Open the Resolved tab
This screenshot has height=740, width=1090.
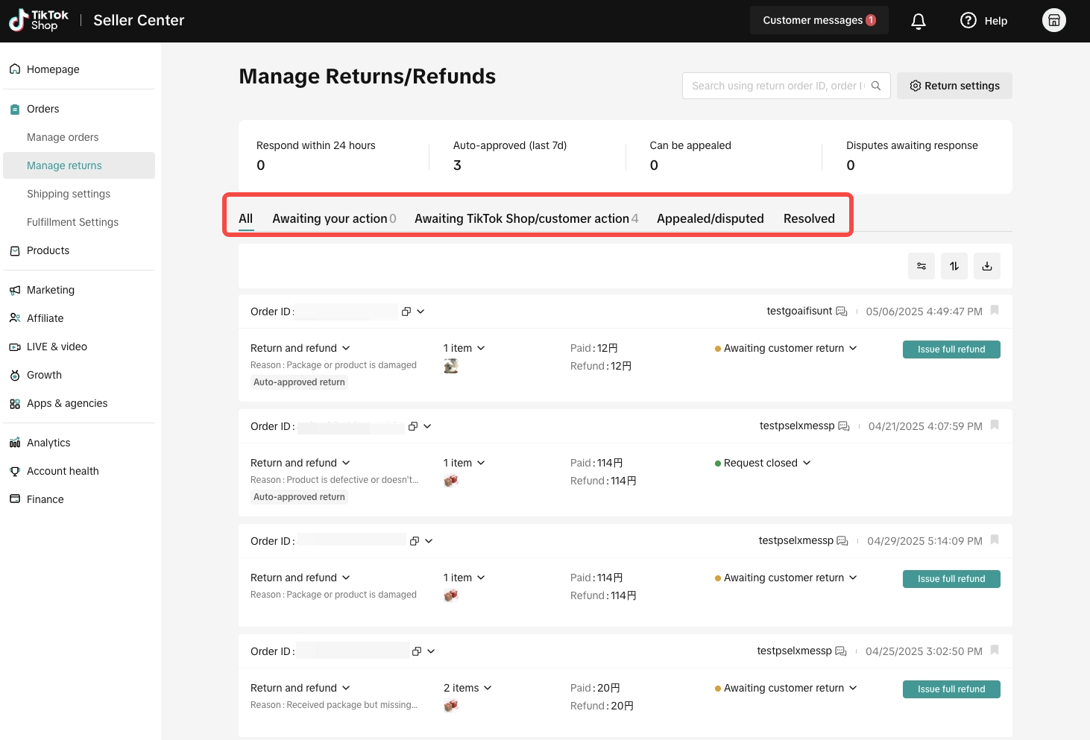[x=809, y=218]
